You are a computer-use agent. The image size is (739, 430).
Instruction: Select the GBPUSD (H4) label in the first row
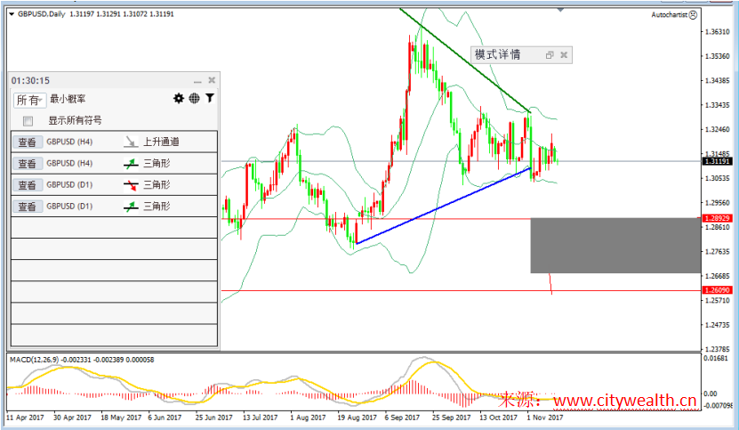69,142
